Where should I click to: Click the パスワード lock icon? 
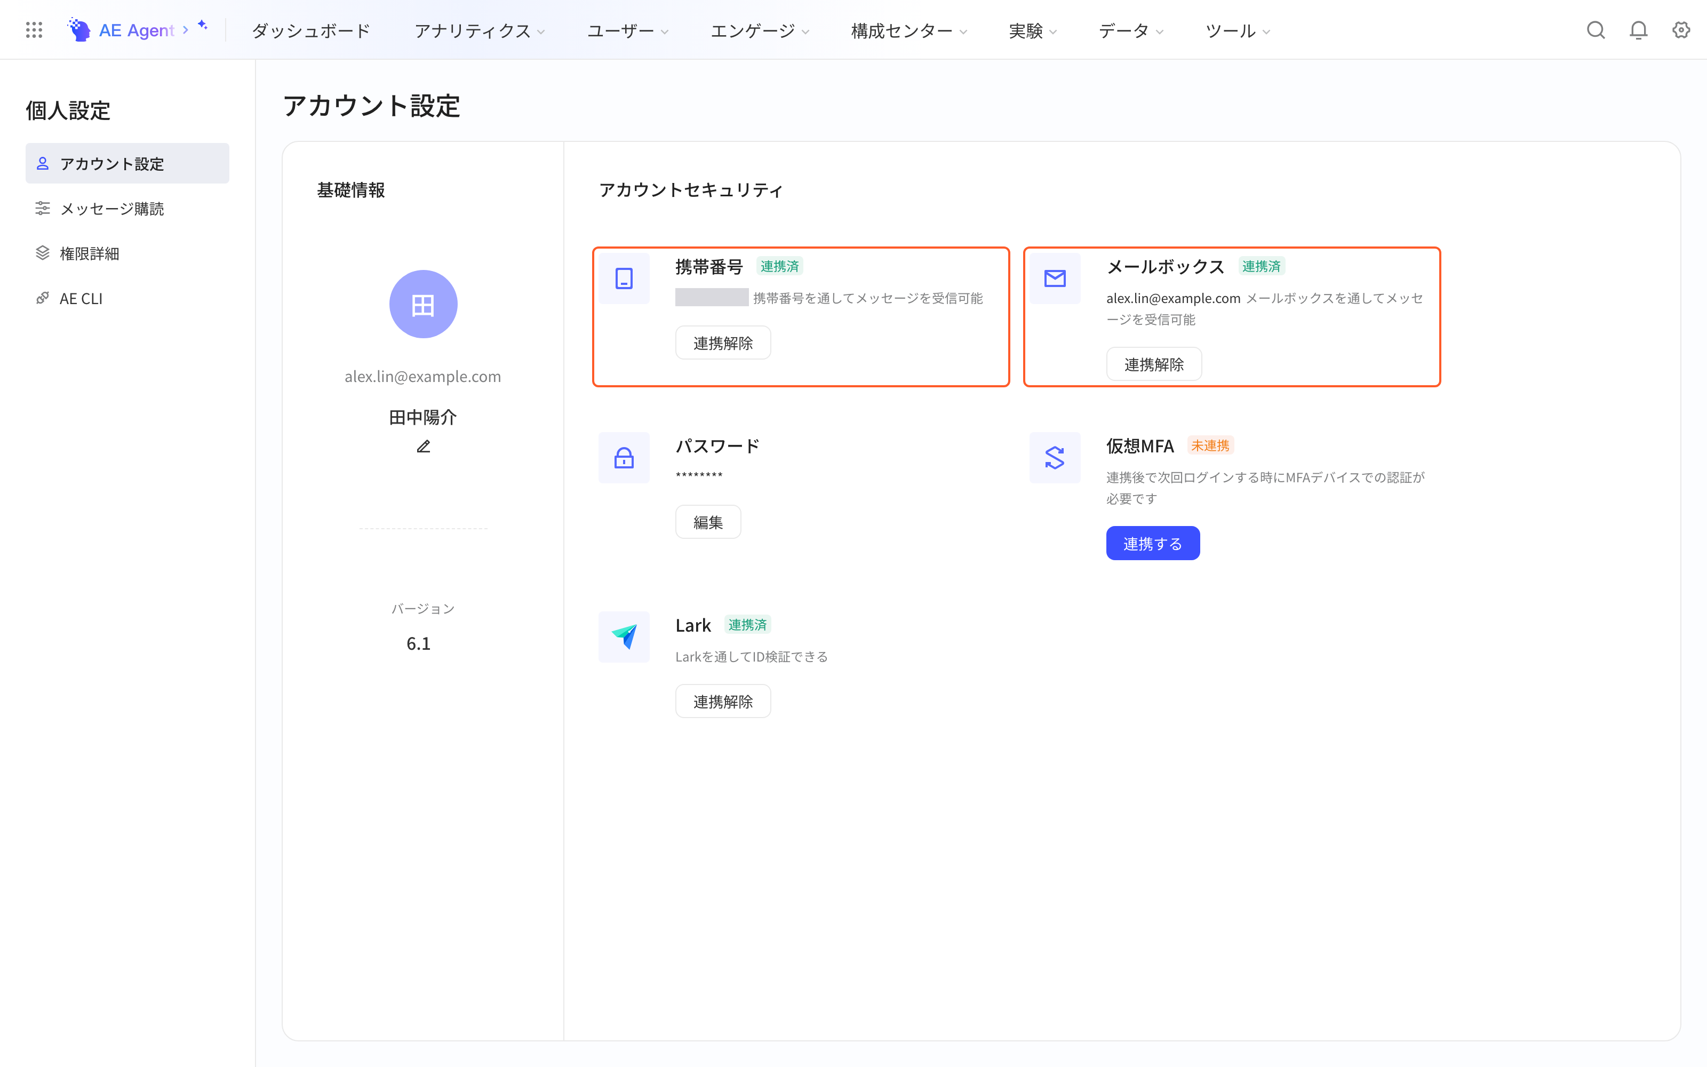[x=624, y=457]
